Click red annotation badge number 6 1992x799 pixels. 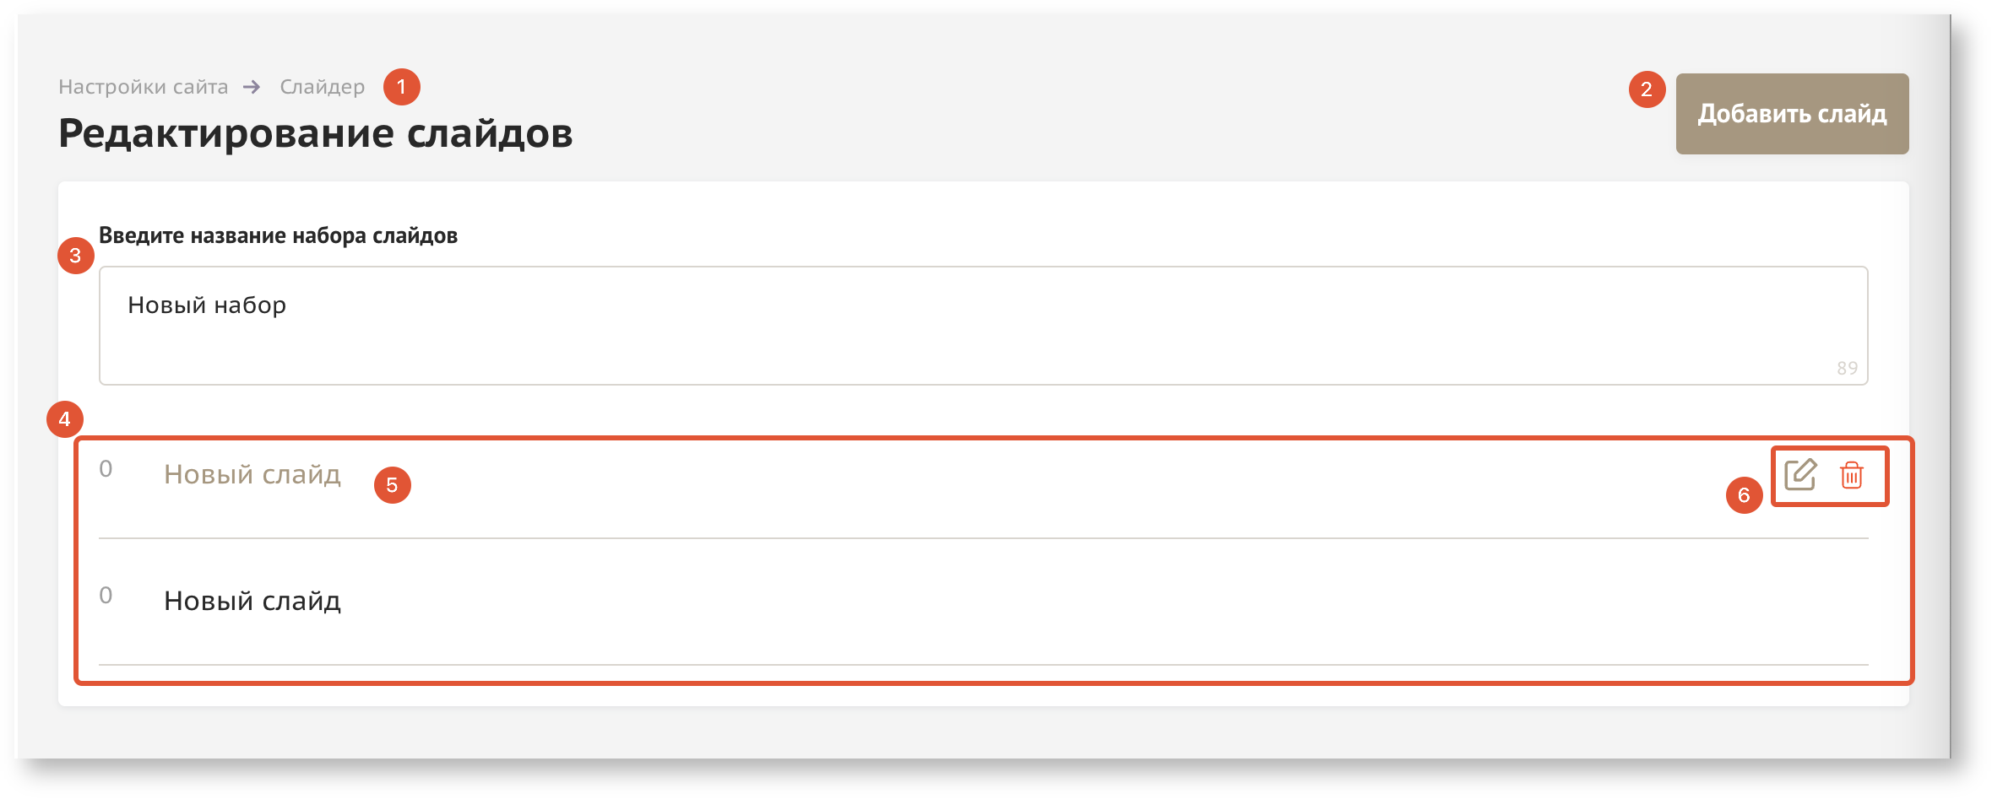tap(1744, 495)
